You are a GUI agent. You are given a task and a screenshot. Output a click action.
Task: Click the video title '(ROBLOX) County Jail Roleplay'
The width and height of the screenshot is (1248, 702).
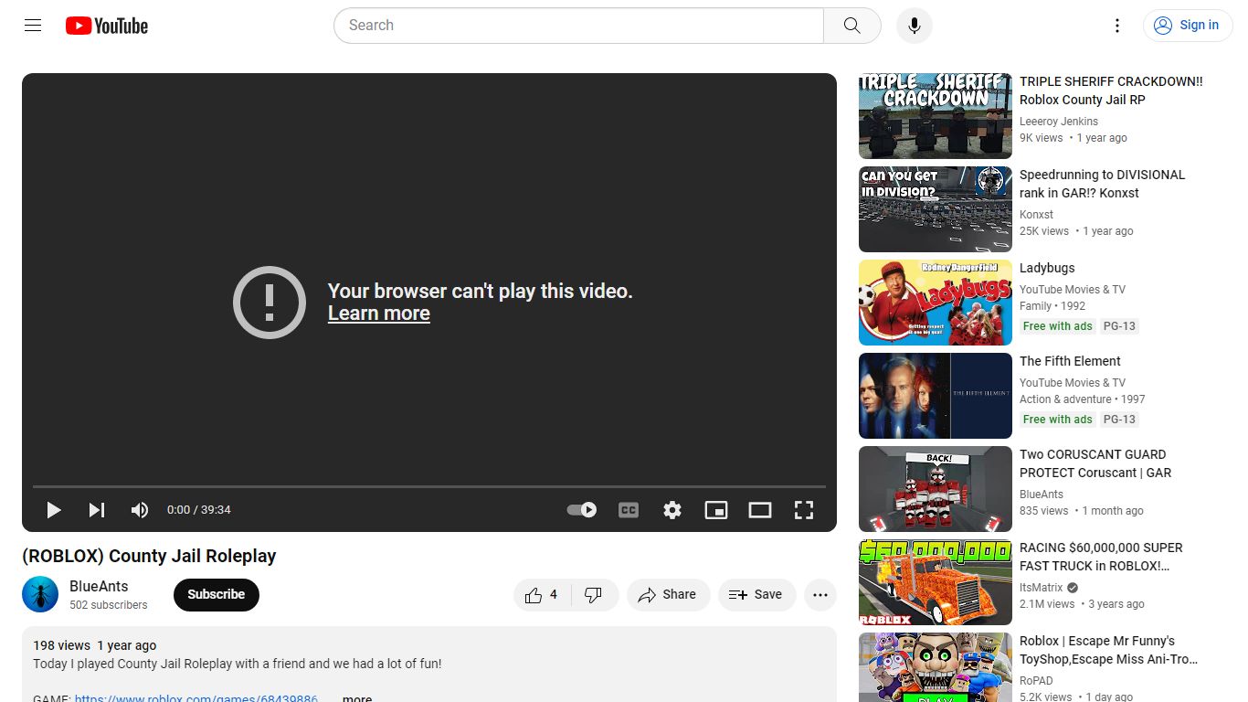click(149, 556)
